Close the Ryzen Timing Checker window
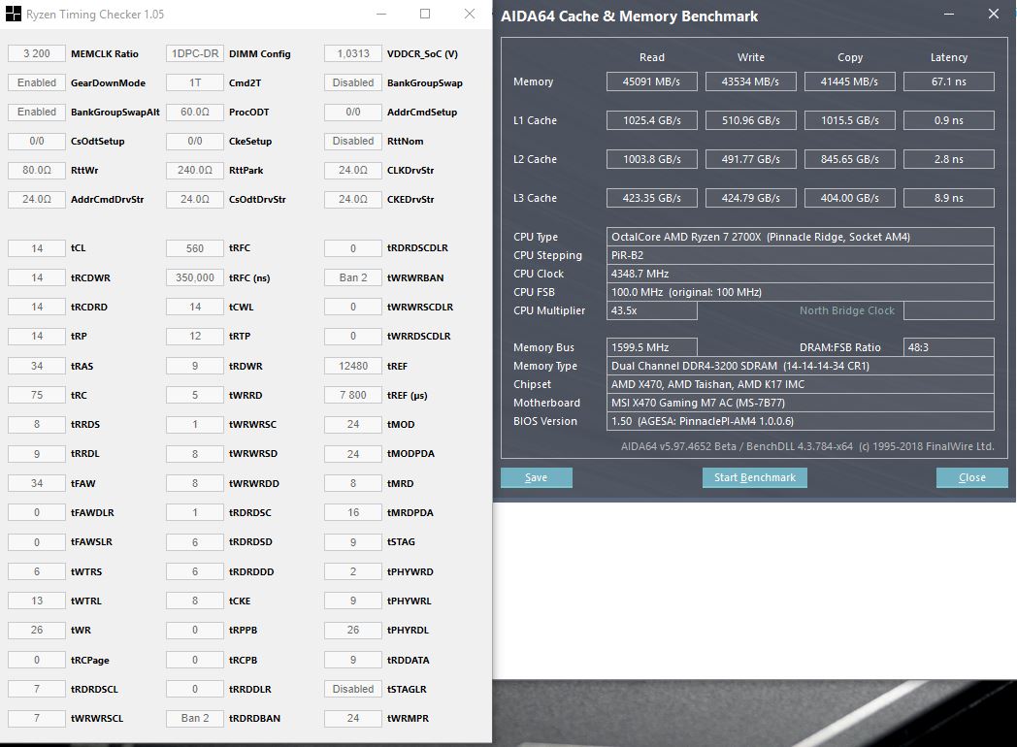 point(470,14)
